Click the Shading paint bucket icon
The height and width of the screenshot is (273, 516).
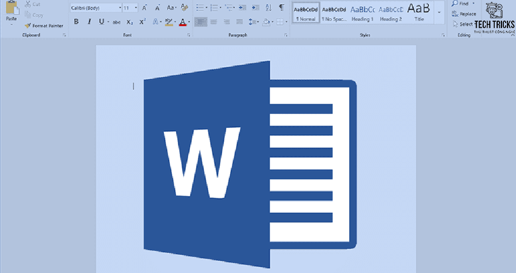[x=266, y=22]
